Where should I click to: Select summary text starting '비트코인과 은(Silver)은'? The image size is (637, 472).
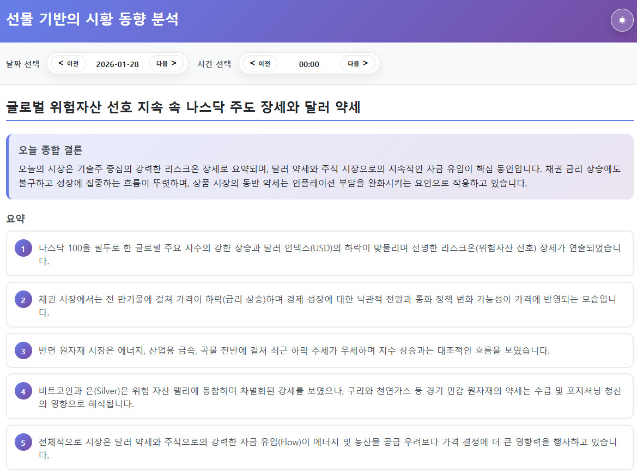tap(330, 397)
